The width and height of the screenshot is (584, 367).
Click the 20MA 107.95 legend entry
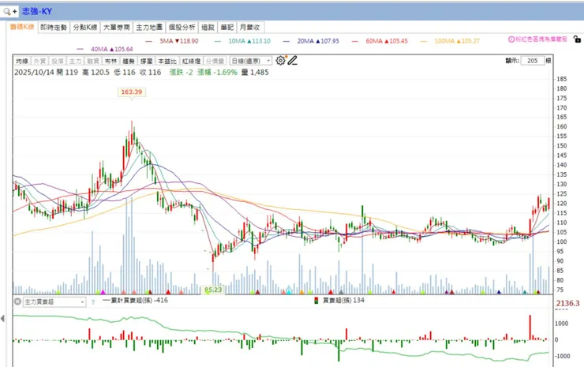click(x=312, y=41)
